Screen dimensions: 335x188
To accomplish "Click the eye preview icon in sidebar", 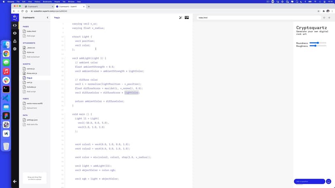I will pos(15,33).
